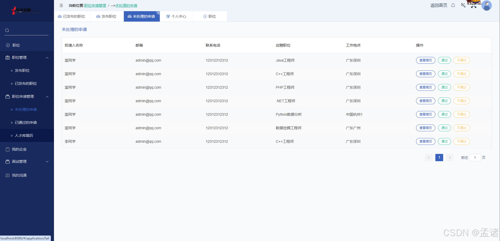Click the briefcase icon beside 职位申请管理
500x241 pixels.
tap(8, 97)
